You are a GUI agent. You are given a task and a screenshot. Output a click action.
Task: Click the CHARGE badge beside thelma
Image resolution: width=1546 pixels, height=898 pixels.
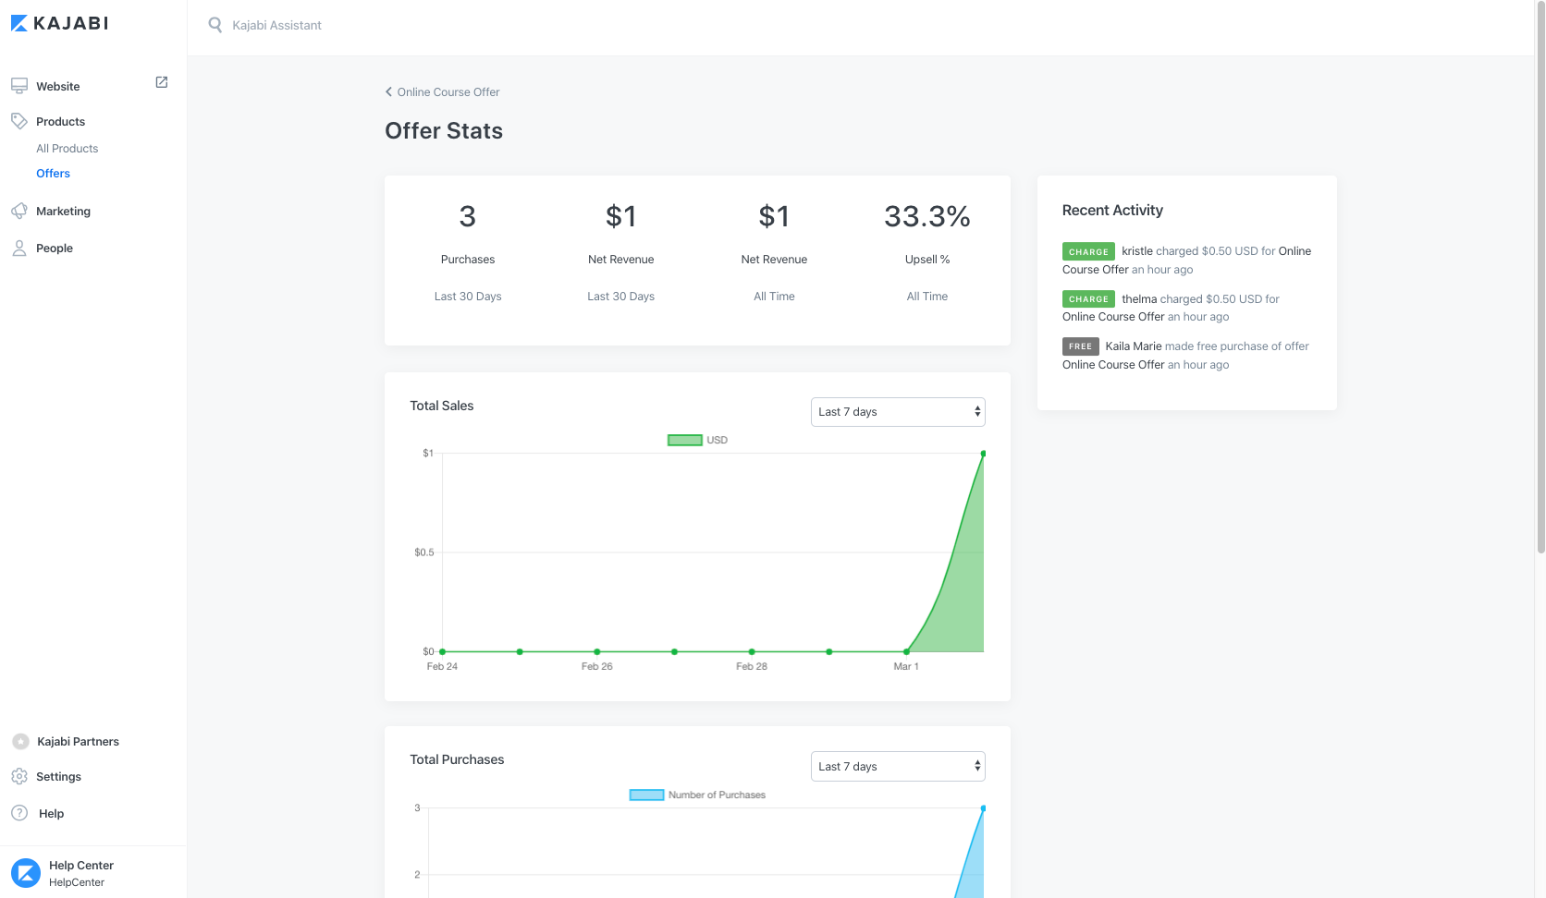(1088, 299)
